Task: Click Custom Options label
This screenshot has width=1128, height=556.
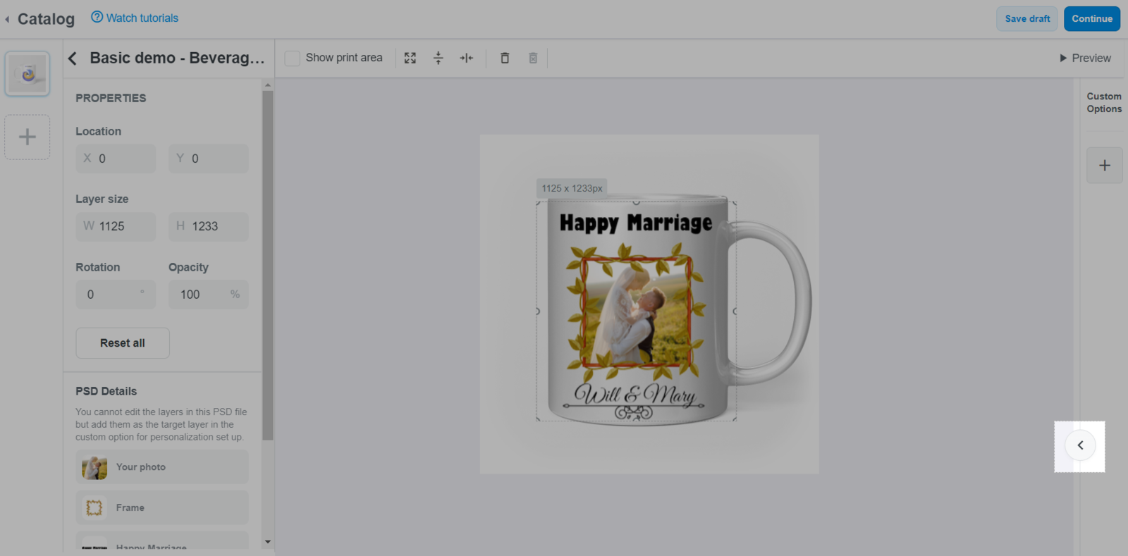Action: 1104,103
